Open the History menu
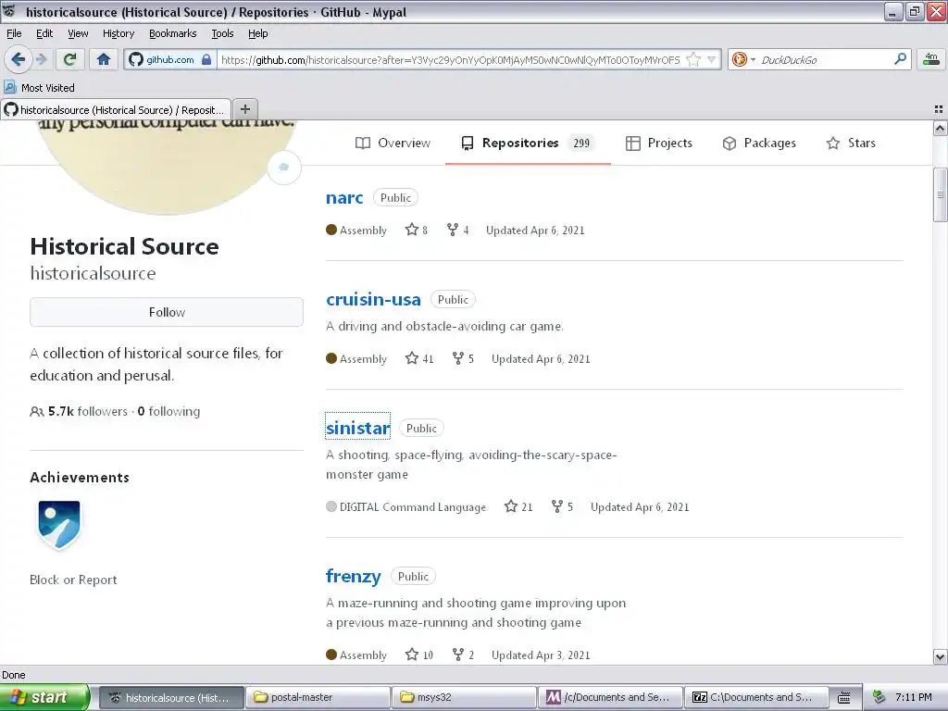This screenshot has height=711, width=948. point(118,33)
